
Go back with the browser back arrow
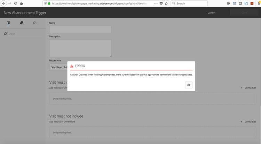(4, 3)
